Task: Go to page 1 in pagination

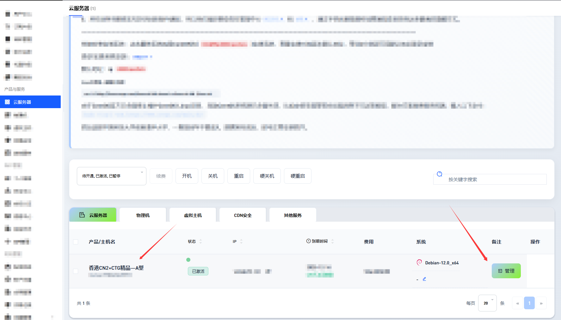Action: [x=529, y=303]
